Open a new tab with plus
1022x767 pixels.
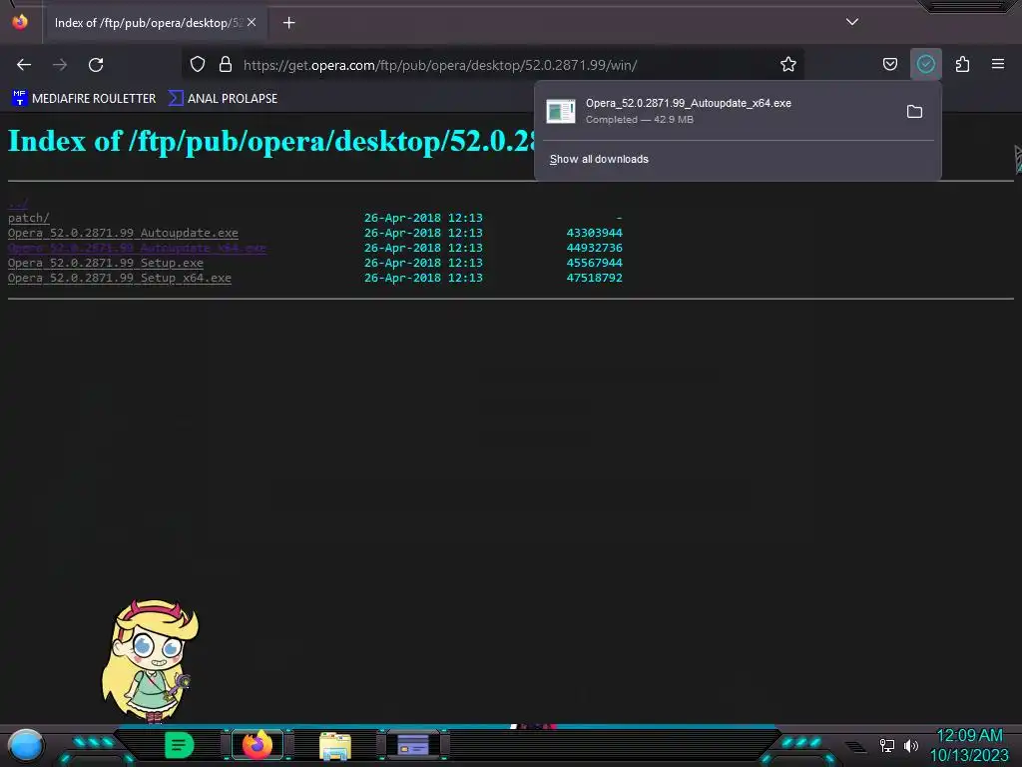pyautogui.click(x=288, y=23)
